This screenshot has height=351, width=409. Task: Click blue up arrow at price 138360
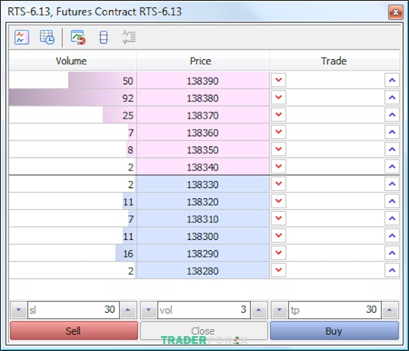[x=392, y=132]
